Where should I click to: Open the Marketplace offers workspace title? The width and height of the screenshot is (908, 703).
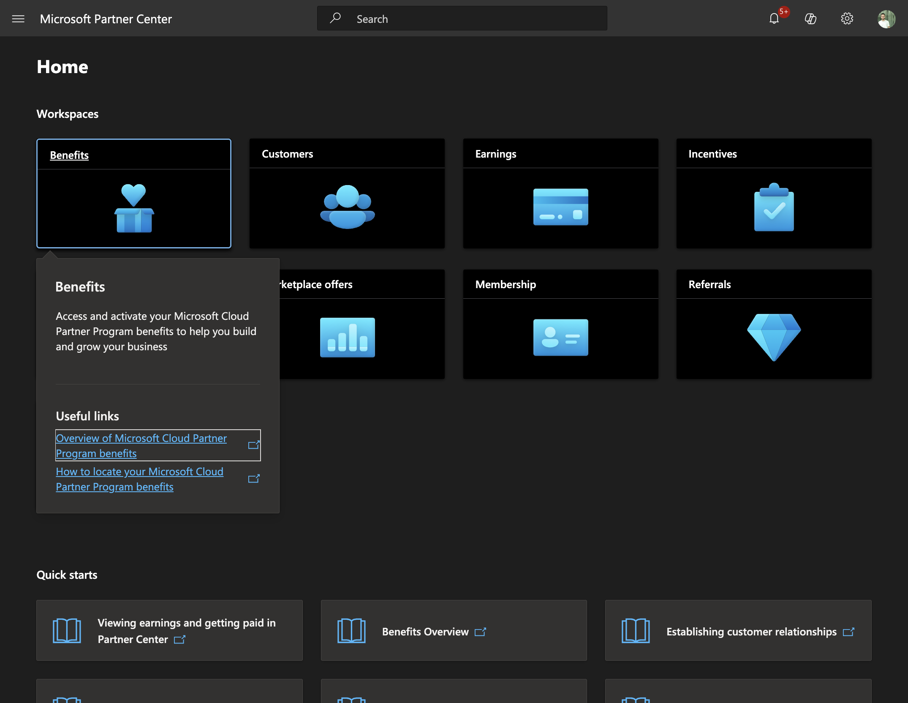(316, 284)
